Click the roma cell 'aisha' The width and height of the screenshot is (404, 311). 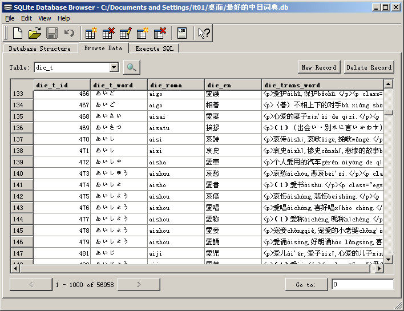pyautogui.click(x=176, y=162)
